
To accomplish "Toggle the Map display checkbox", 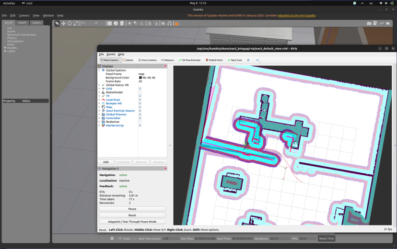I will pos(140,107).
